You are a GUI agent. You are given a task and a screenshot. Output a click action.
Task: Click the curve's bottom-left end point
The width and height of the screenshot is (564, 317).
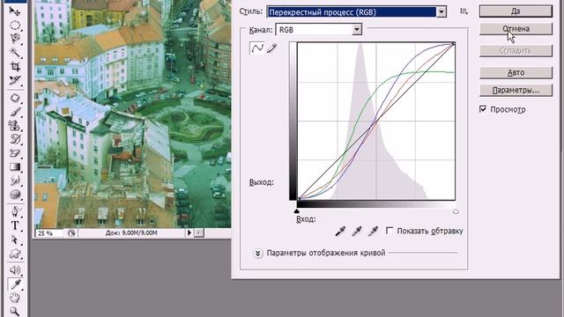tap(299, 198)
